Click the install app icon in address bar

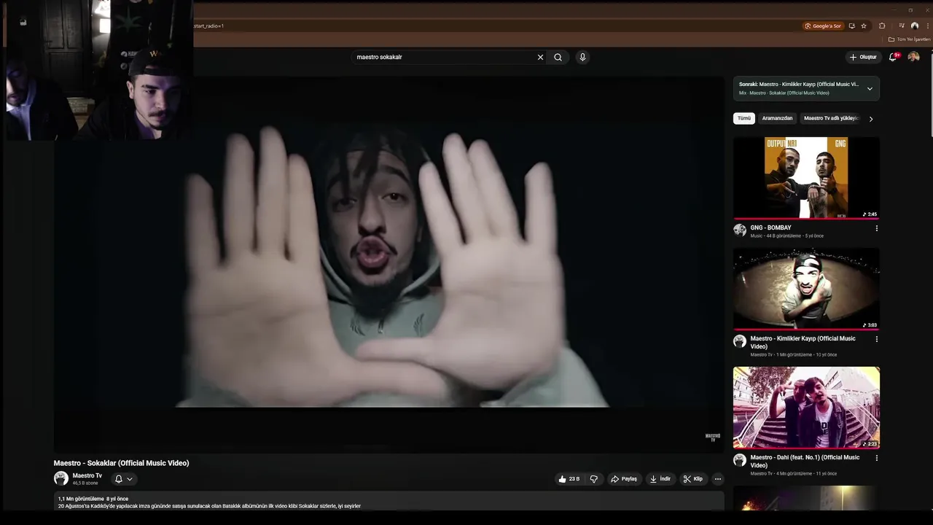[x=852, y=26]
